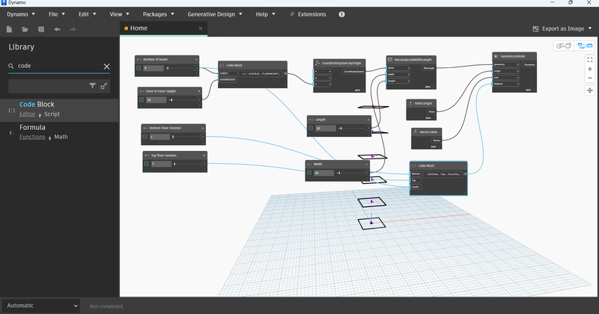This screenshot has width=599, height=314.
Task: Click the Number of levels slider track
Action: coord(180,68)
